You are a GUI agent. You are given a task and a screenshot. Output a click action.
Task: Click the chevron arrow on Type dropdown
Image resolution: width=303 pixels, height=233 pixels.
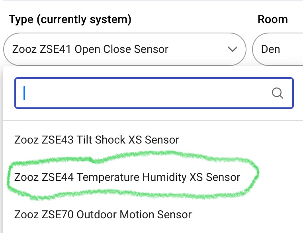point(232,49)
